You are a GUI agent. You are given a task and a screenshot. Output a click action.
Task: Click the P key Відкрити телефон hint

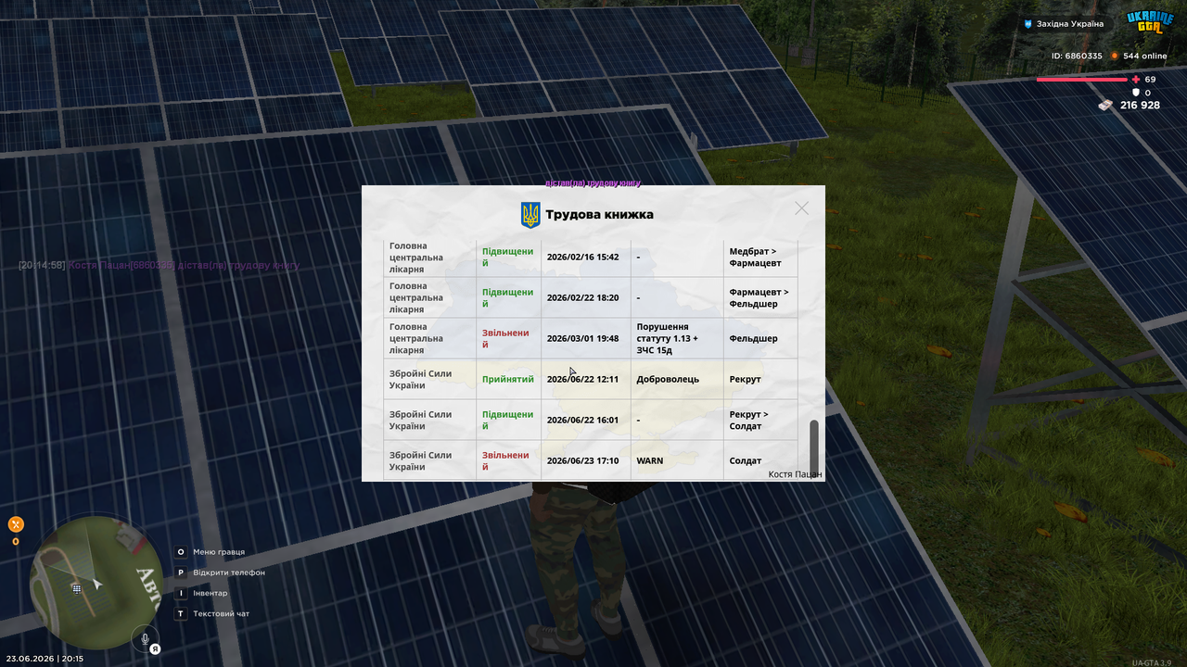(220, 573)
